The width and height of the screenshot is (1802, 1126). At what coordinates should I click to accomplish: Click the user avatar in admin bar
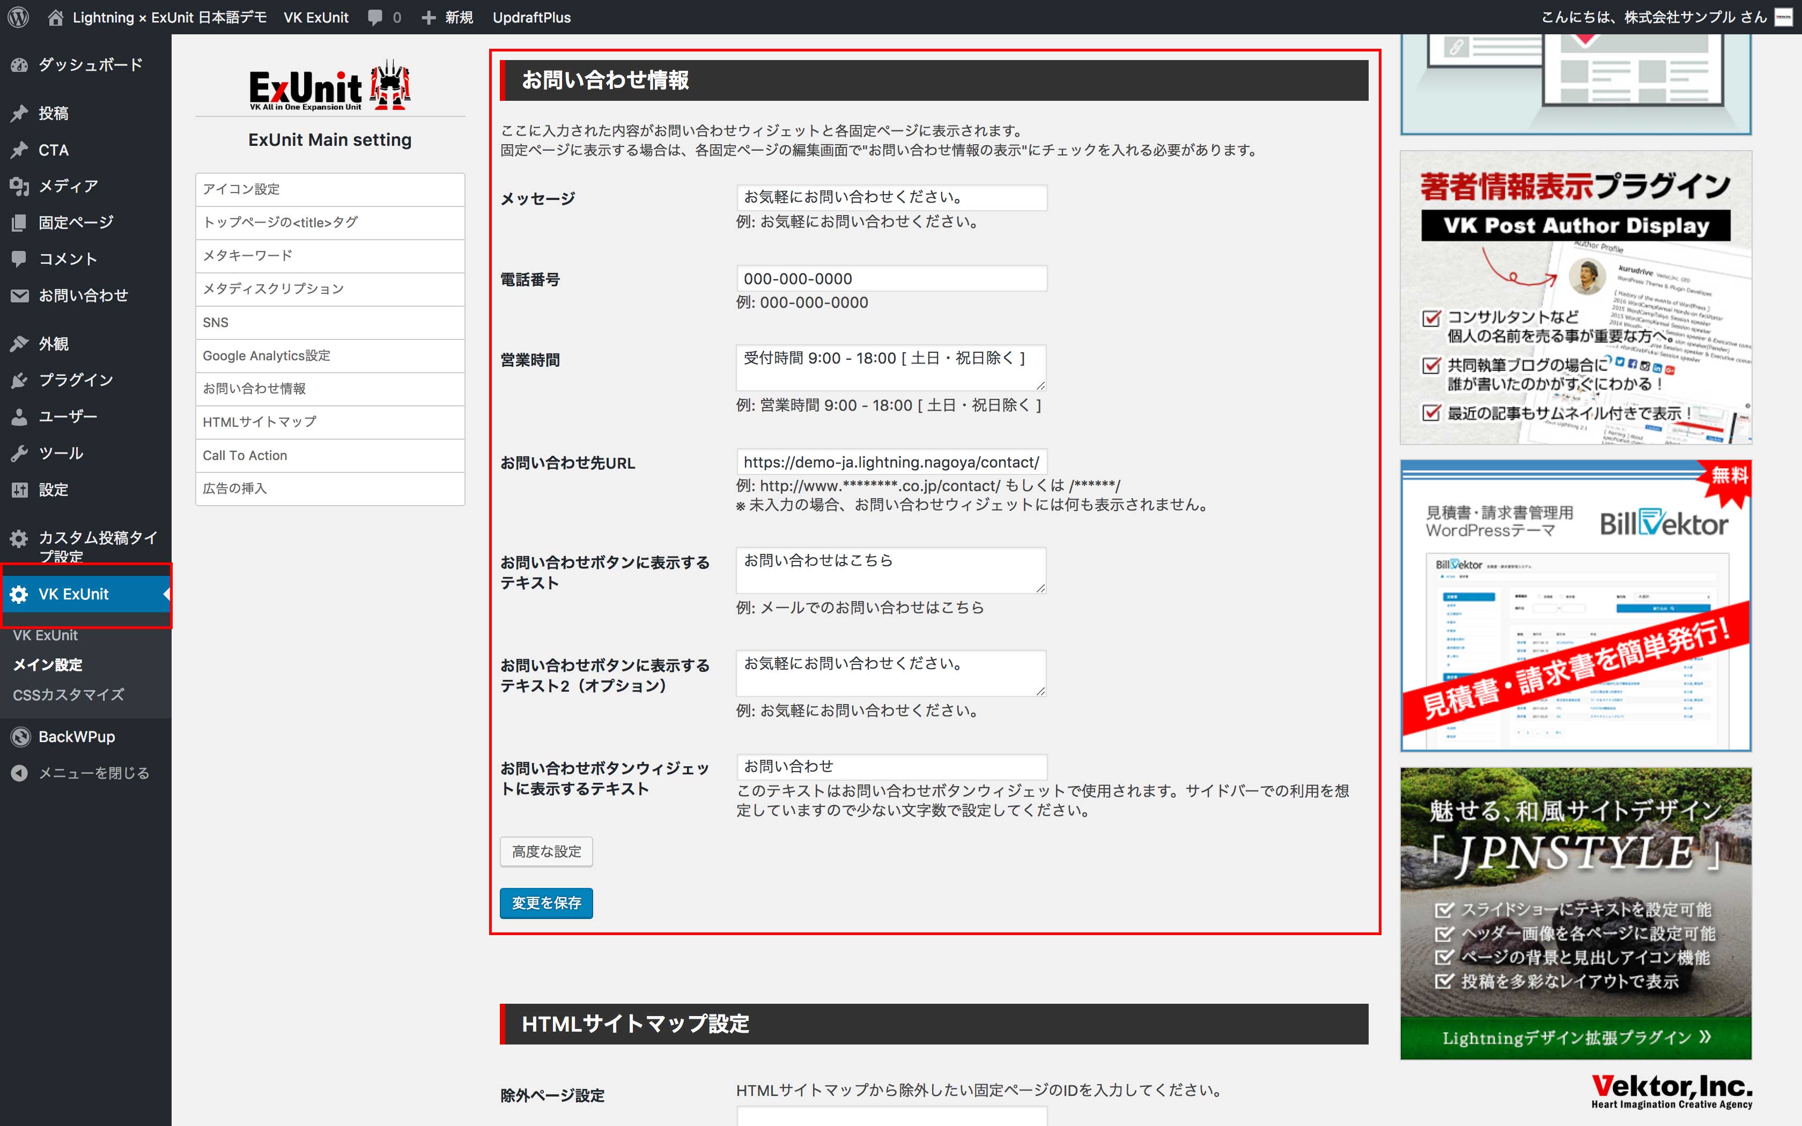[1784, 17]
